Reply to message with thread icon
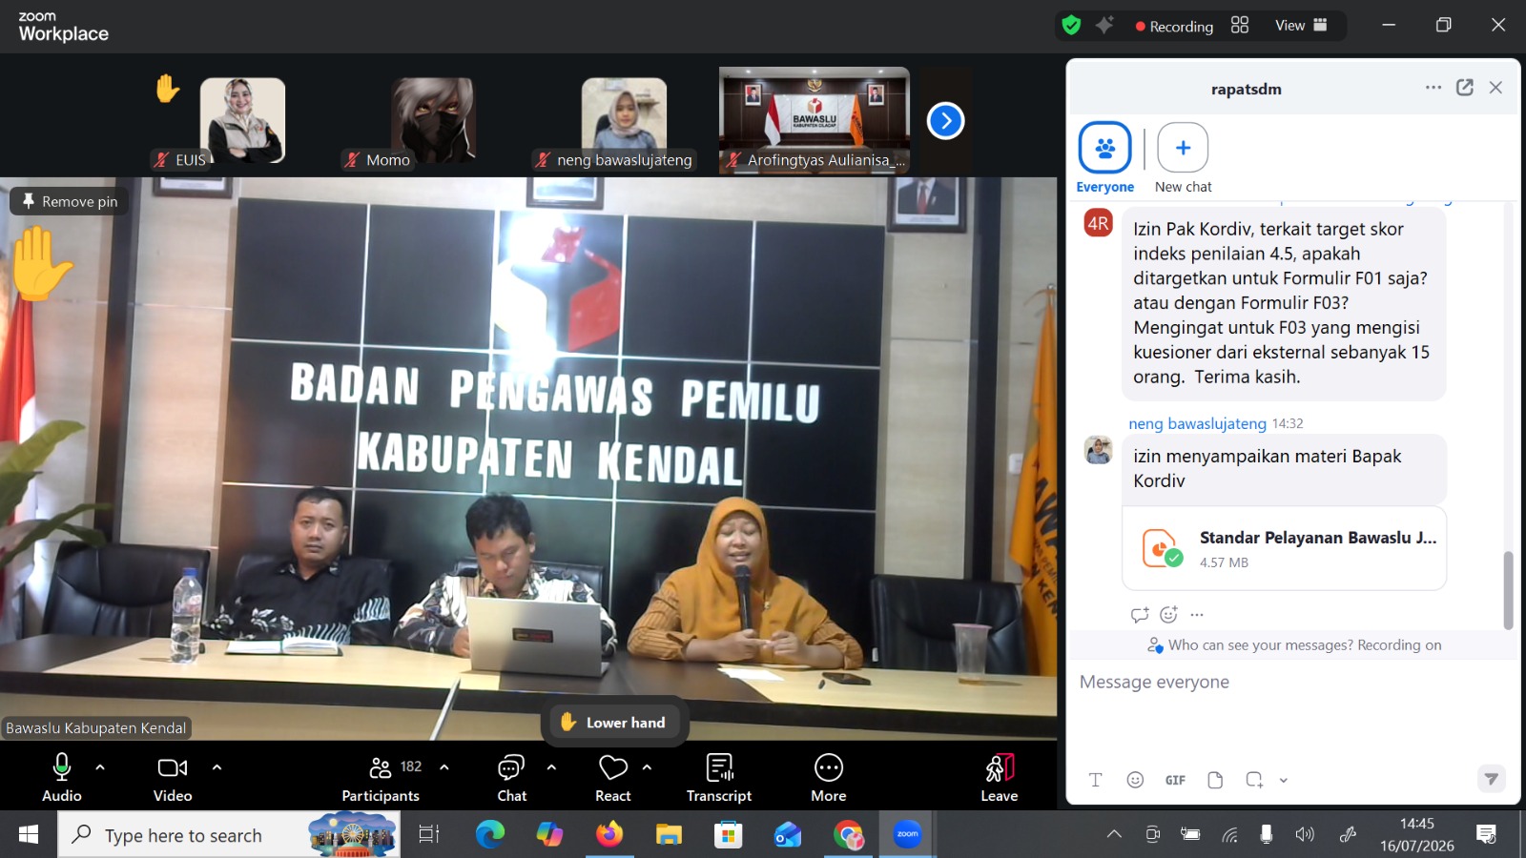 pyautogui.click(x=1140, y=615)
